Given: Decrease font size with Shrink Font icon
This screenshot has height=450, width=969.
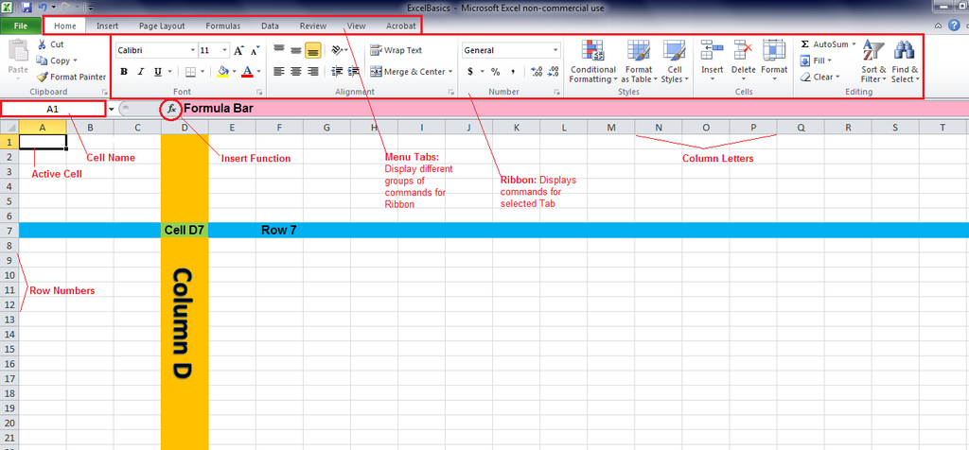Looking at the screenshot, I should [x=255, y=51].
